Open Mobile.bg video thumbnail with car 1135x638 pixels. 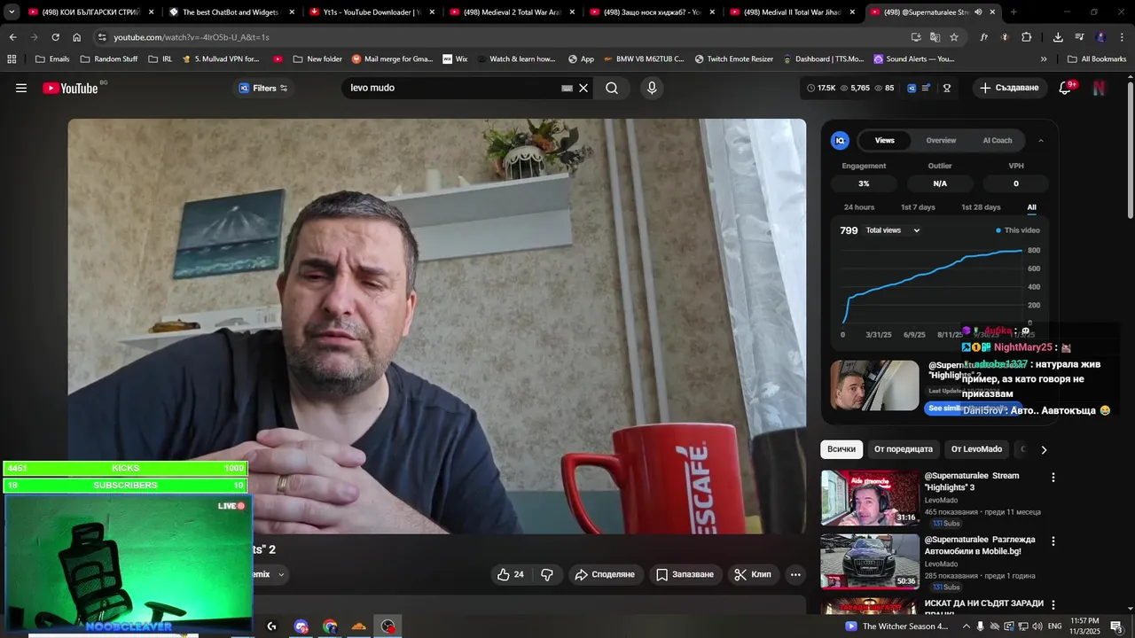pyautogui.click(x=870, y=561)
